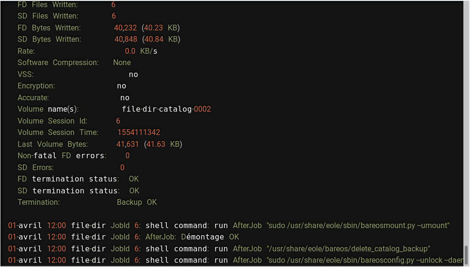Viewport: 470px width, 267px height.
Task: Click the volume name file-dir-catalog-0002
Action: coord(166,109)
